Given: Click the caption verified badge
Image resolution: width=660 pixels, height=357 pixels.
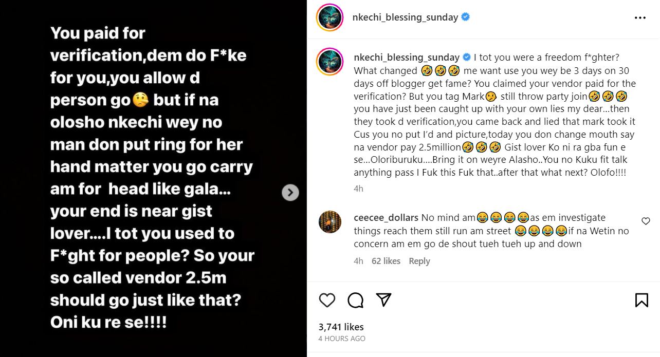Looking at the screenshot, I should point(467,57).
